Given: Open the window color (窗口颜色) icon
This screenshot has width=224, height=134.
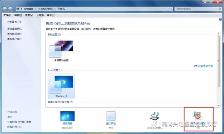Looking at the screenshot, I should pyautogui.click(x=111, y=116).
